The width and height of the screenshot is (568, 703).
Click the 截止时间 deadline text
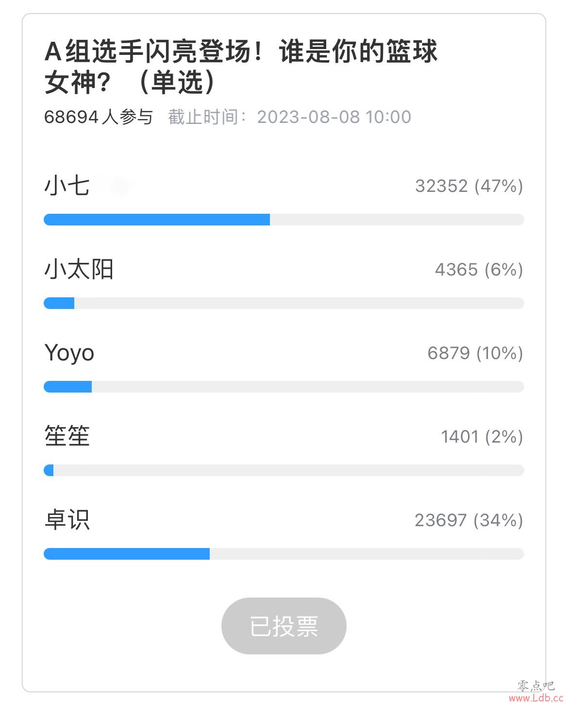pos(290,117)
